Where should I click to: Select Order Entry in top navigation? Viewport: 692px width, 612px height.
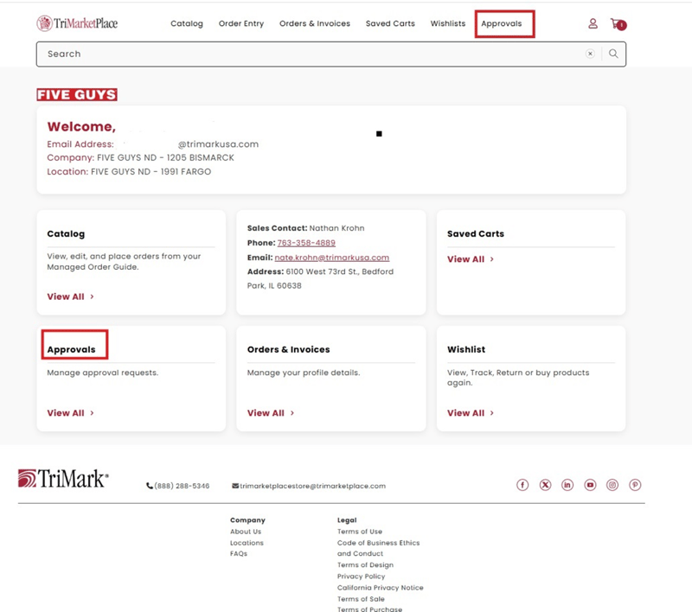pyautogui.click(x=241, y=24)
